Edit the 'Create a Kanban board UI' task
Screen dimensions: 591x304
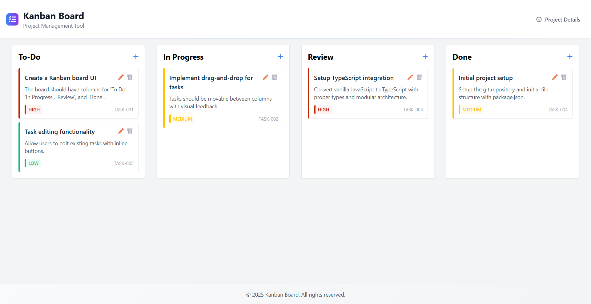click(x=121, y=77)
